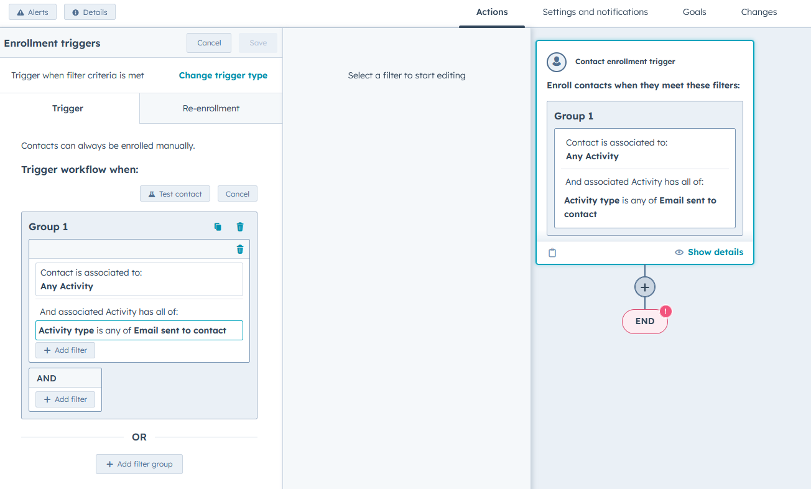The width and height of the screenshot is (811, 489).
Task: Select the contact avatar icon on the trigger card
Action: [x=556, y=62]
